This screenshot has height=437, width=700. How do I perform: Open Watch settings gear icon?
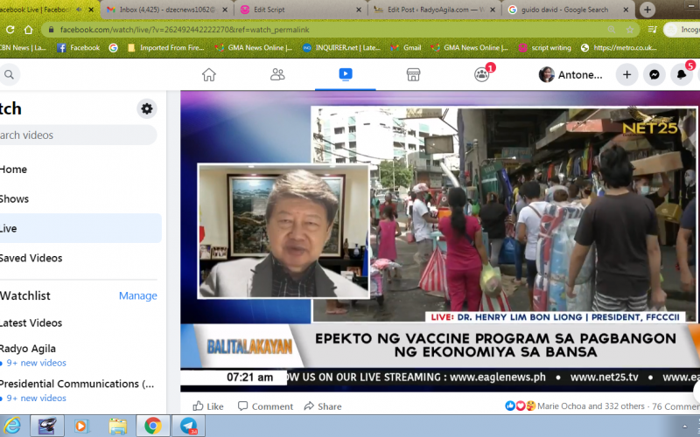click(147, 108)
